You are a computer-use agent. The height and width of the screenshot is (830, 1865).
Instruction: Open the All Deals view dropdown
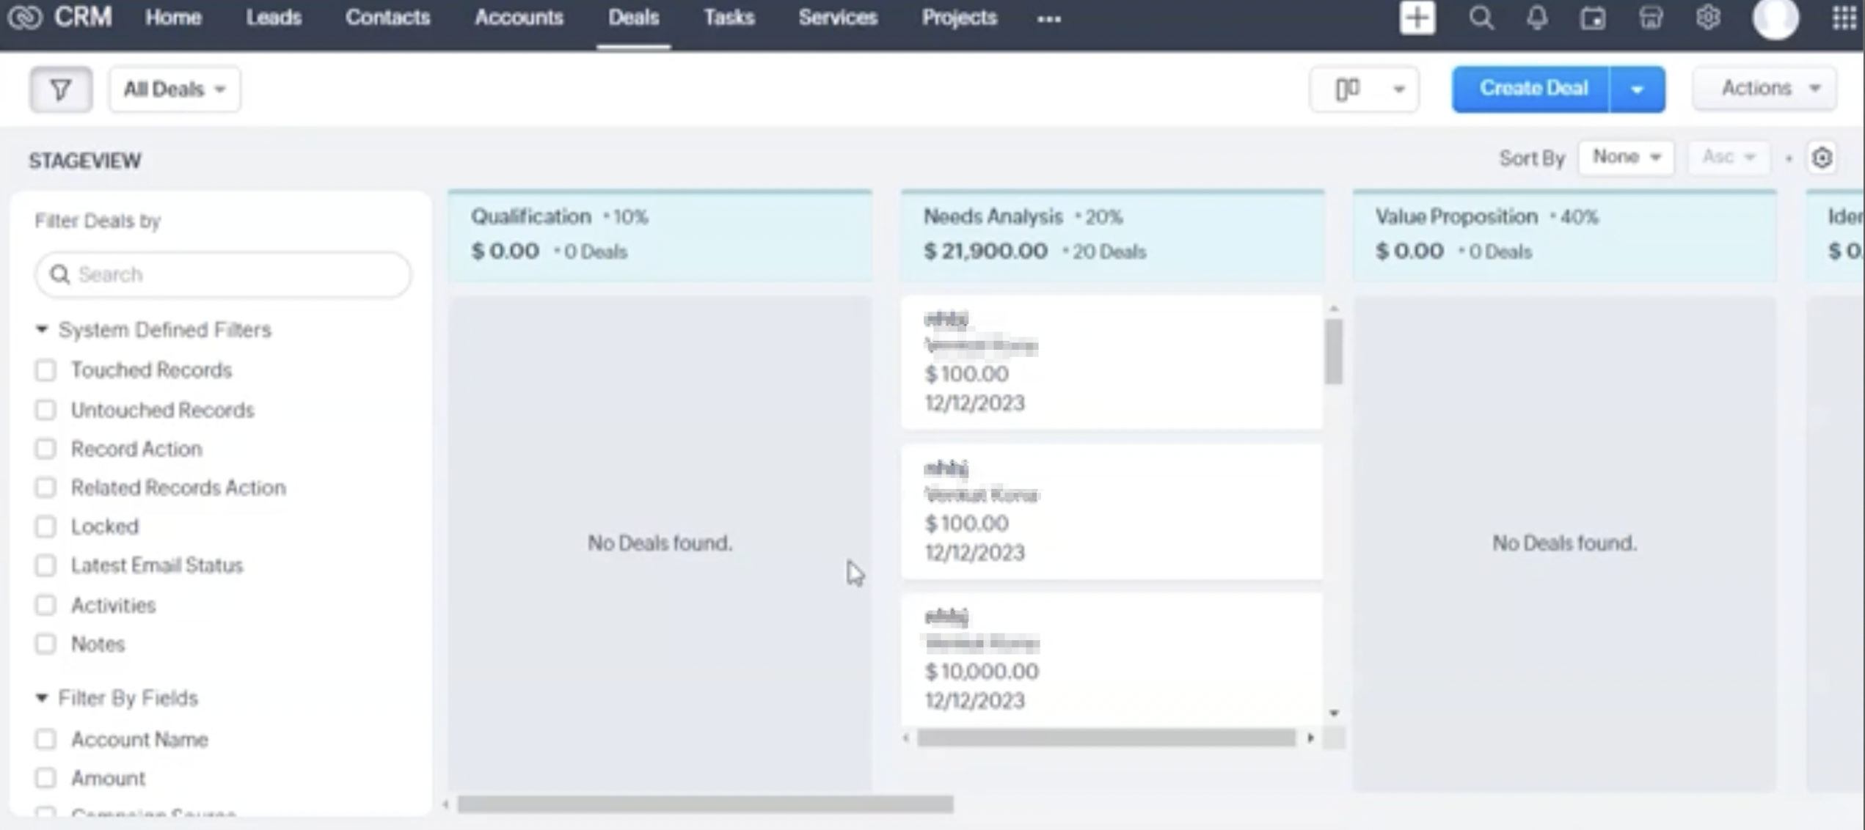tap(173, 89)
